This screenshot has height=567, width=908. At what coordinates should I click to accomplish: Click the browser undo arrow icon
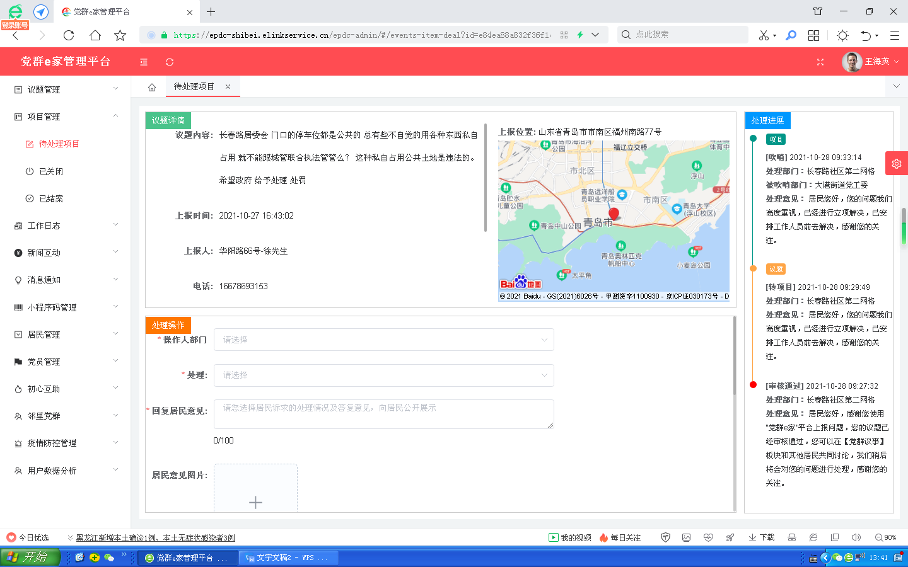tap(866, 35)
